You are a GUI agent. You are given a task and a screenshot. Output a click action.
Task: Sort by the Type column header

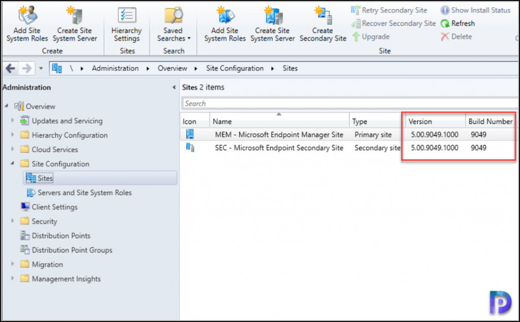coord(377,121)
